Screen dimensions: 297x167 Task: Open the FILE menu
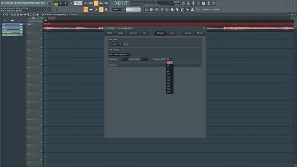click(x=3, y=3)
